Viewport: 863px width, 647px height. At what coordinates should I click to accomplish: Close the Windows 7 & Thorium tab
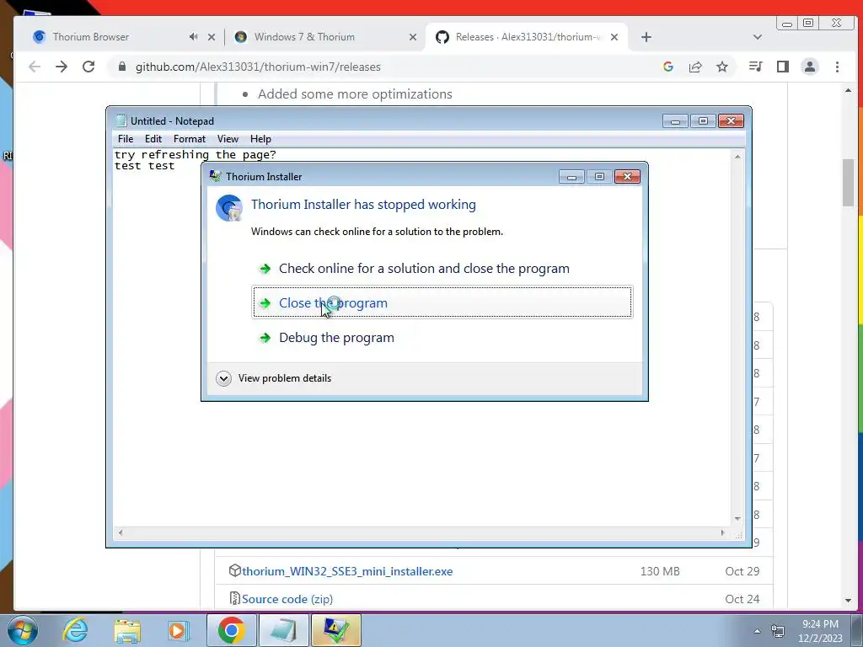click(x=413, y=37)
